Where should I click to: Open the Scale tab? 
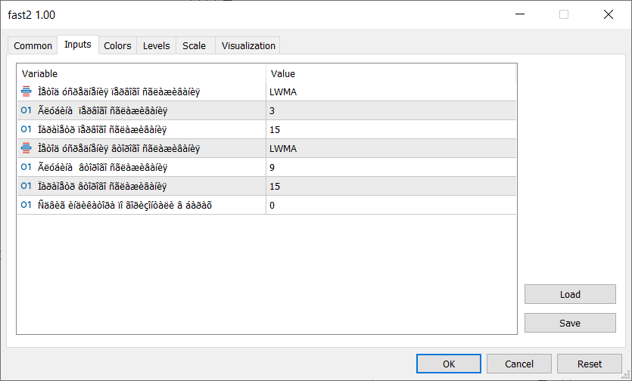point(195,46)
